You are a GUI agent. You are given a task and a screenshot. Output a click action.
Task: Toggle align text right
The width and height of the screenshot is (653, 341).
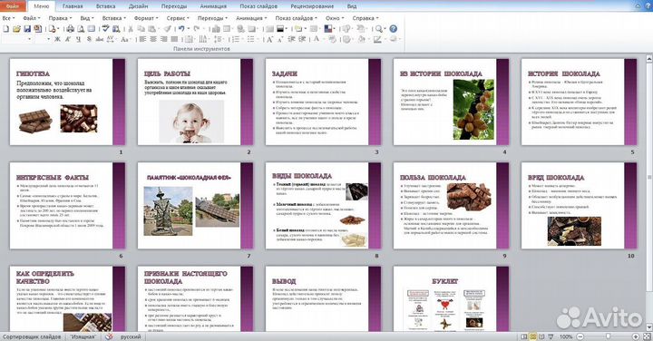[163, 39]
